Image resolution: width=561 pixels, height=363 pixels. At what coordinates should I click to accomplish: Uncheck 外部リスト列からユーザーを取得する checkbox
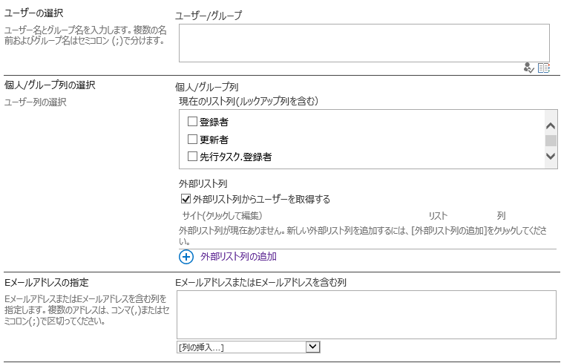point(186,199)
